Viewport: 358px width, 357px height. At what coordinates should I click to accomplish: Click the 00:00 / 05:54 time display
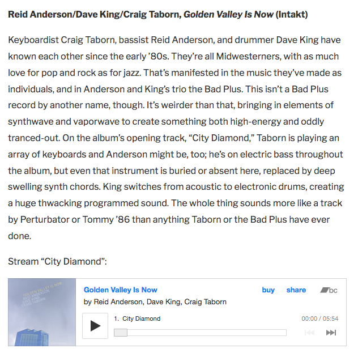[x=320, y=318]
